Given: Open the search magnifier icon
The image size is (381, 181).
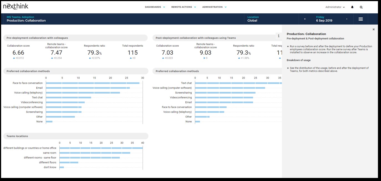Looking at the screenshot, I should (361, 7).
